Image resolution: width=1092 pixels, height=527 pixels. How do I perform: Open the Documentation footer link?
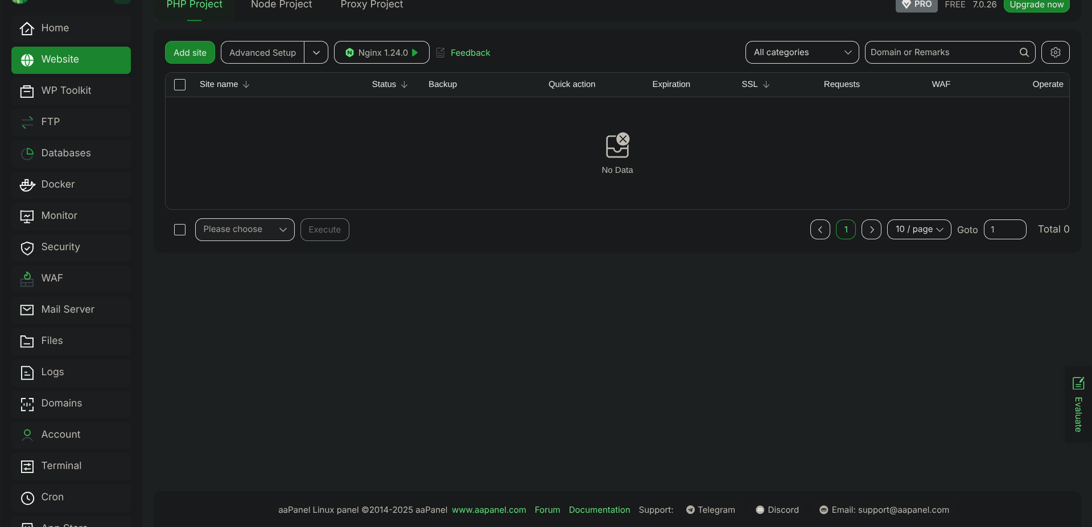click(599, 510)
